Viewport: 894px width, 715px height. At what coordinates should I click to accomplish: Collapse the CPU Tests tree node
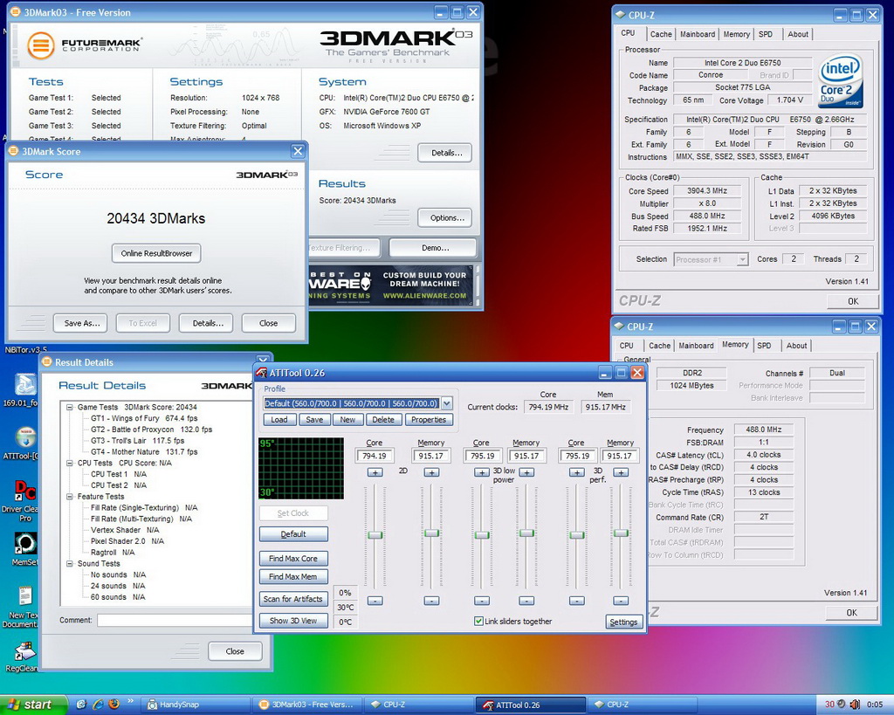point(70,463)
